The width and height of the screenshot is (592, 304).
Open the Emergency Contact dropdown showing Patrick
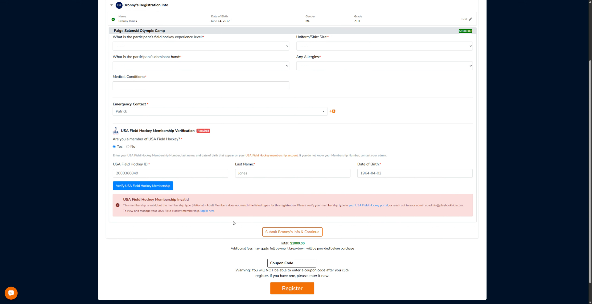(220, 111)
